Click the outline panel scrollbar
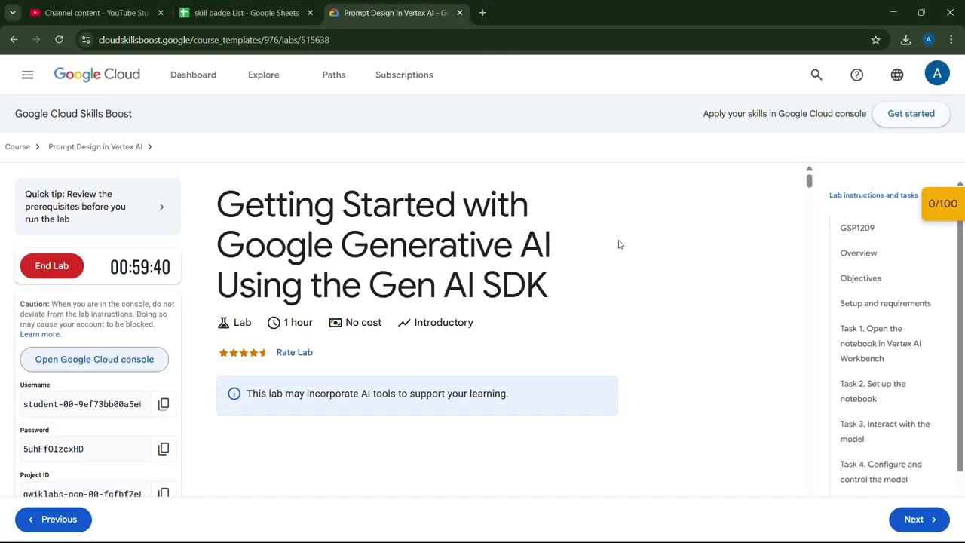Image resolution: width=965 pixels, height=543 pixels. 960,347
